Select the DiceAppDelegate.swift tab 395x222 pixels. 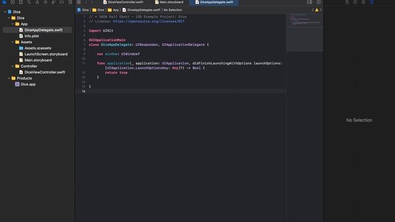214,2
